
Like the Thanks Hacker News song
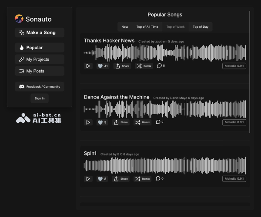(x=103, y=66)
